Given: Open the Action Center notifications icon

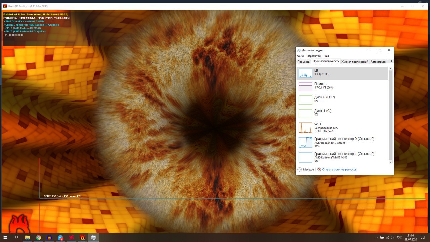Looking at the screenshot, I should click(x=423, y=237).
